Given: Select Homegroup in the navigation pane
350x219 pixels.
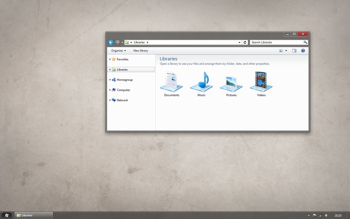Looking at the screenshot, I should [x=124, y=80].
